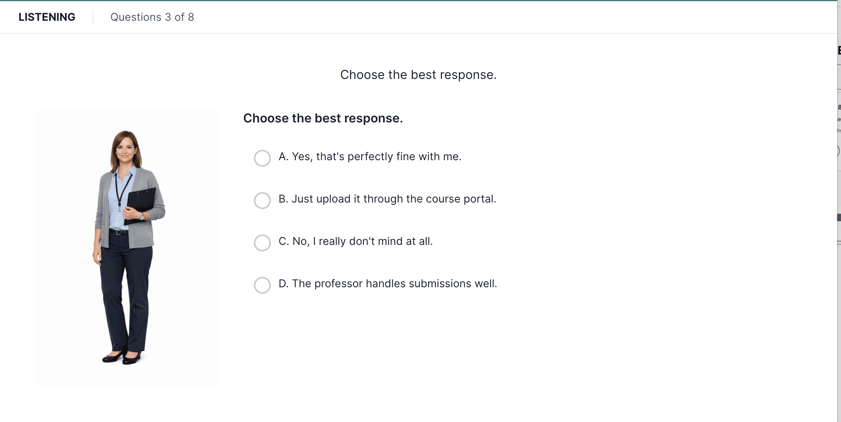Choose "Yes, that's perfectly fine with me"
The width and height of the screenshot is (841, 422).
pos(370,156)
